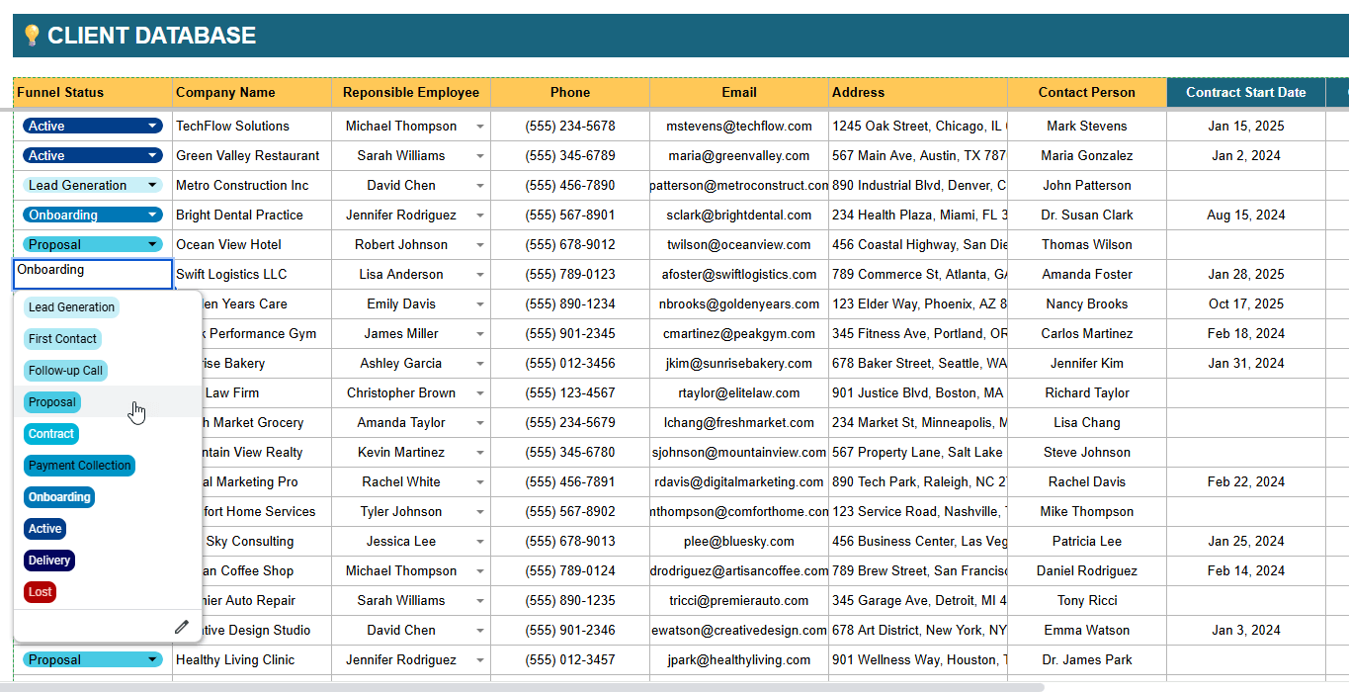
Task: Open the employee dropdown in the Michael Thompson row
Action: [x=480, y=126]
